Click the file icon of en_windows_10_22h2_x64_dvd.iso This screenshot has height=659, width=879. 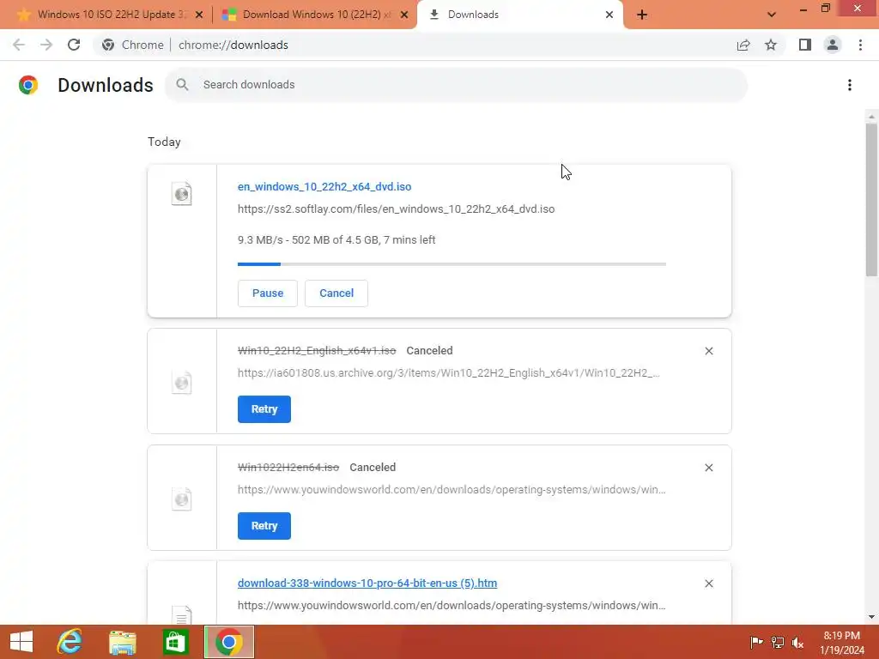point(182,194)
